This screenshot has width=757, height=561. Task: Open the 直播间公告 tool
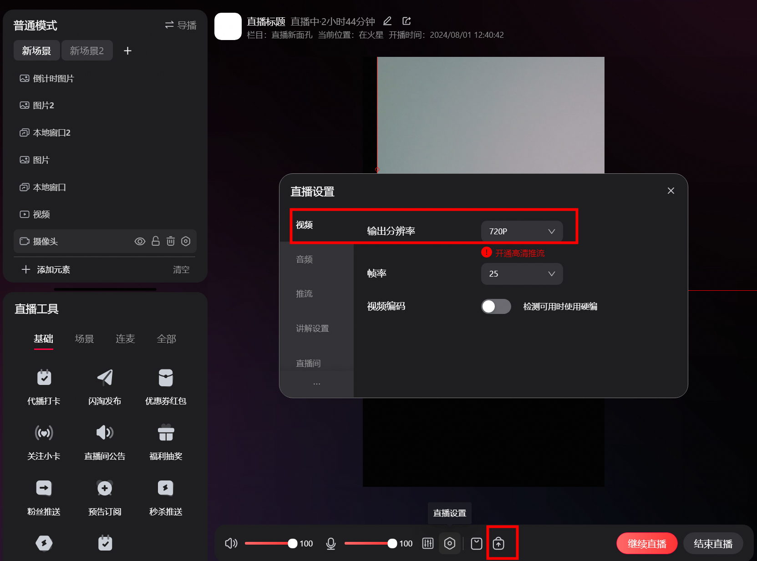pos(105,442)
